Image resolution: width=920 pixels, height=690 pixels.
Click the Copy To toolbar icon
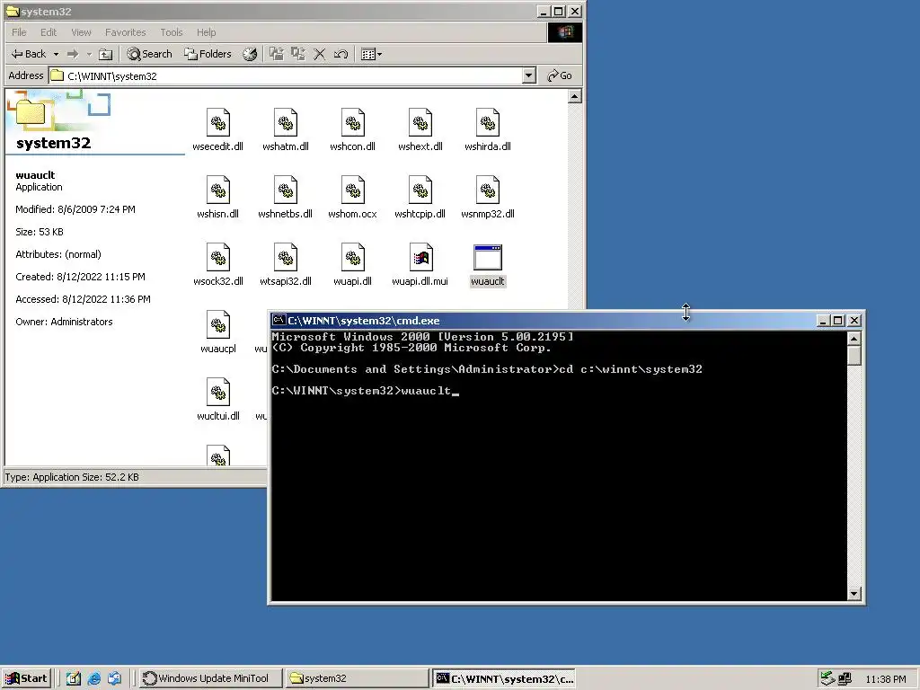pyautogui.click(x=298, y=54)
